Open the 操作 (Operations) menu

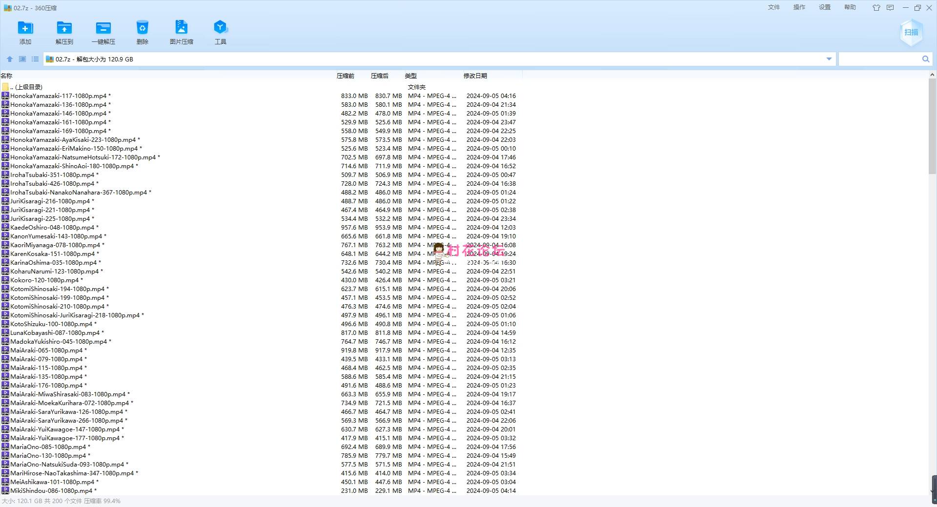(799, 7)
